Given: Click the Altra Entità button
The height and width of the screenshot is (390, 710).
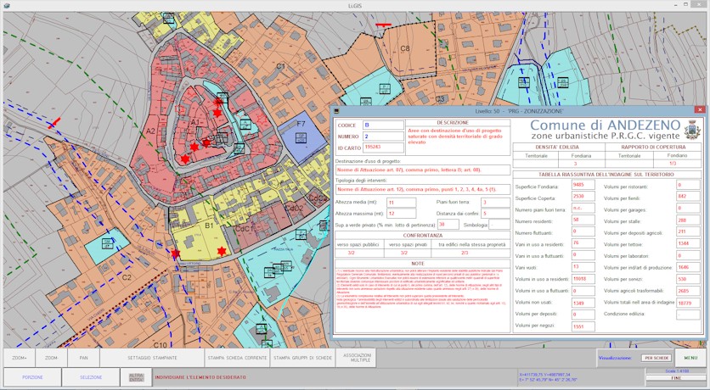Looking at the screenshot, I should (136, 377).
